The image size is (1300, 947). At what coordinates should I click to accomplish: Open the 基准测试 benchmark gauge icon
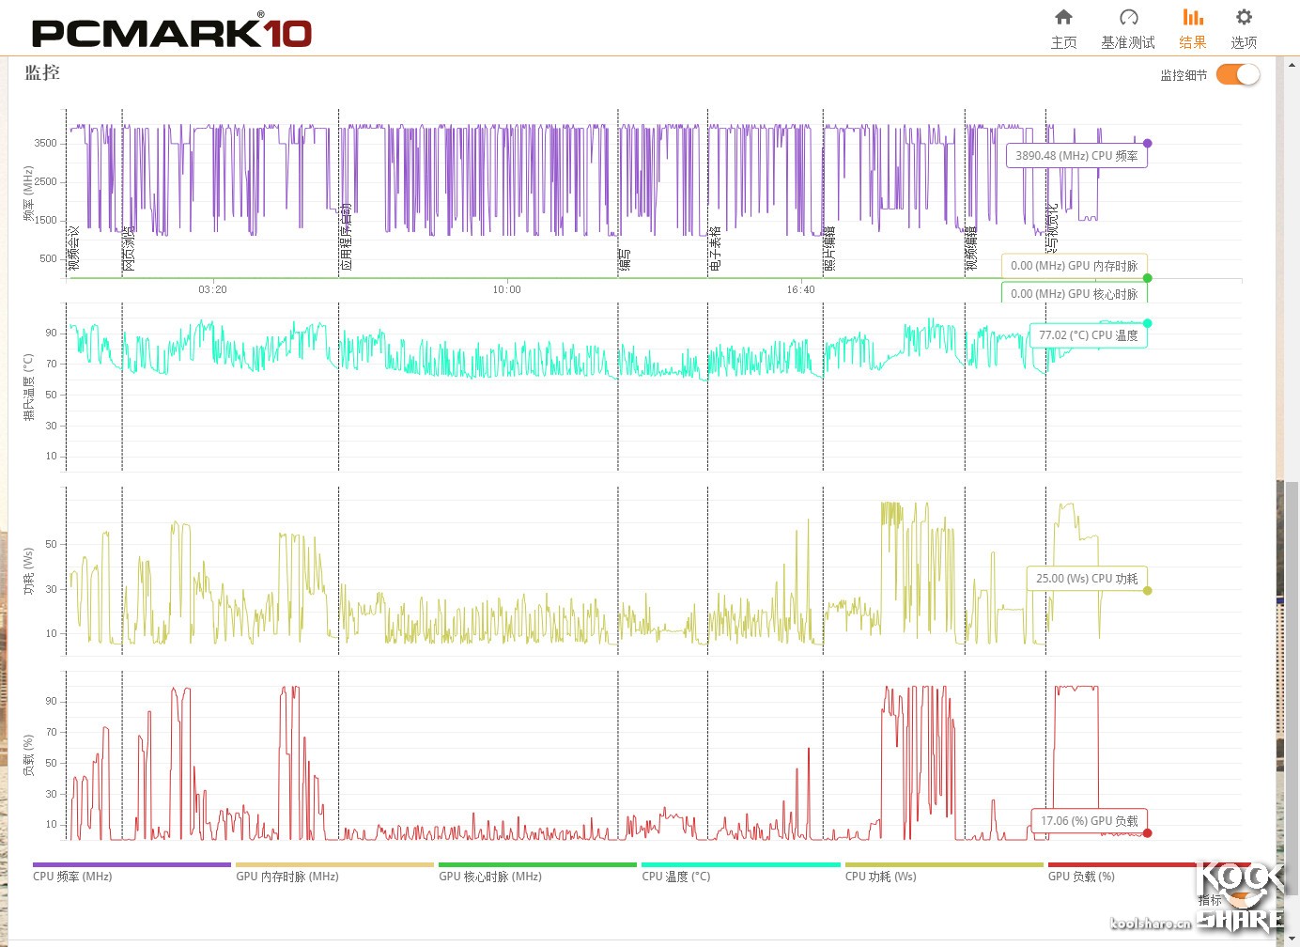pos(1128,17)
